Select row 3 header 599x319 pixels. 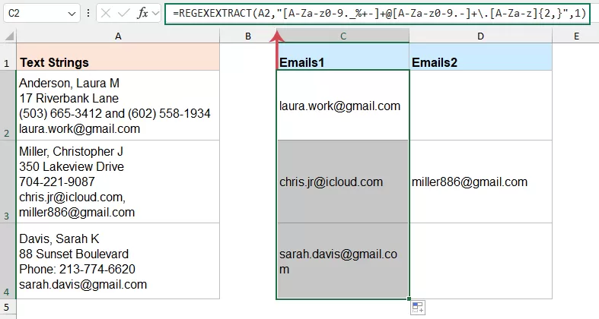pyautogui.click(x=8, y=182)
